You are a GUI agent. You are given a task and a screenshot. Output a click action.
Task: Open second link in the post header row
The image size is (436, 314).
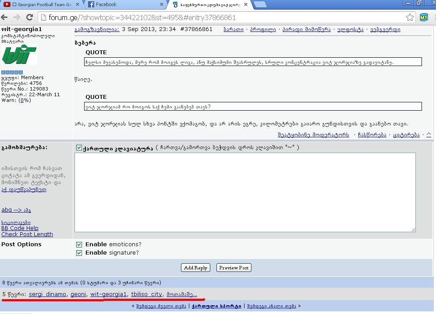coord(263,29)
